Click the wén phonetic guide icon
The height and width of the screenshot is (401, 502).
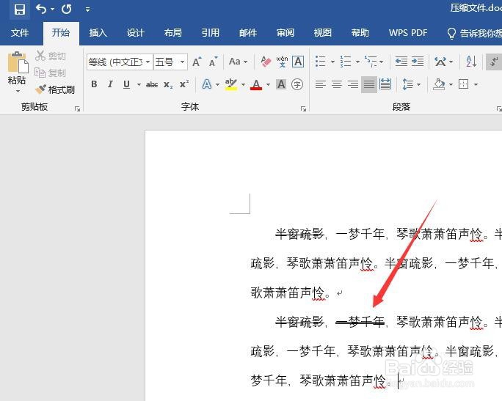[x=282, y=62]
